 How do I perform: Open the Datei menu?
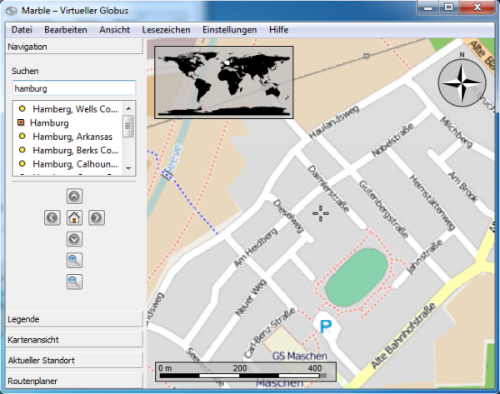click(x=22, y=29)
